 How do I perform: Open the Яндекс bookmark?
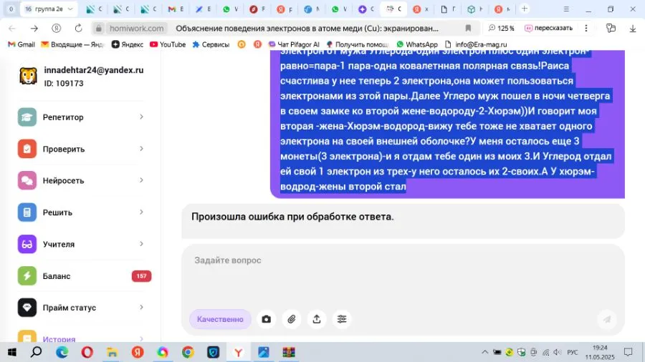pyautogui.click(x=128, y=44)
